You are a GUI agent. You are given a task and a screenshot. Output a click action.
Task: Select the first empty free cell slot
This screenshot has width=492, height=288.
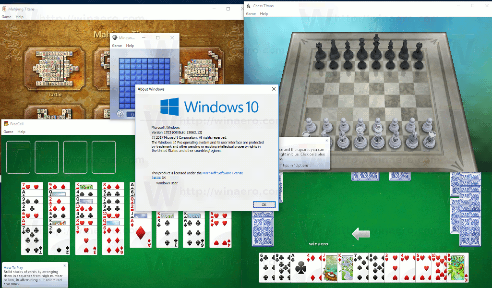(18, 157)
